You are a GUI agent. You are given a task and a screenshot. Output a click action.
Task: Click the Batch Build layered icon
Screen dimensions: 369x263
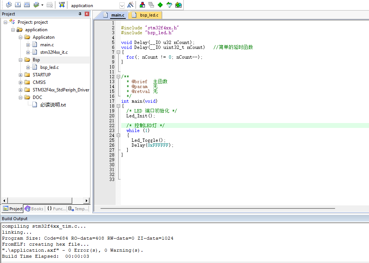click(x=36, y=5)
